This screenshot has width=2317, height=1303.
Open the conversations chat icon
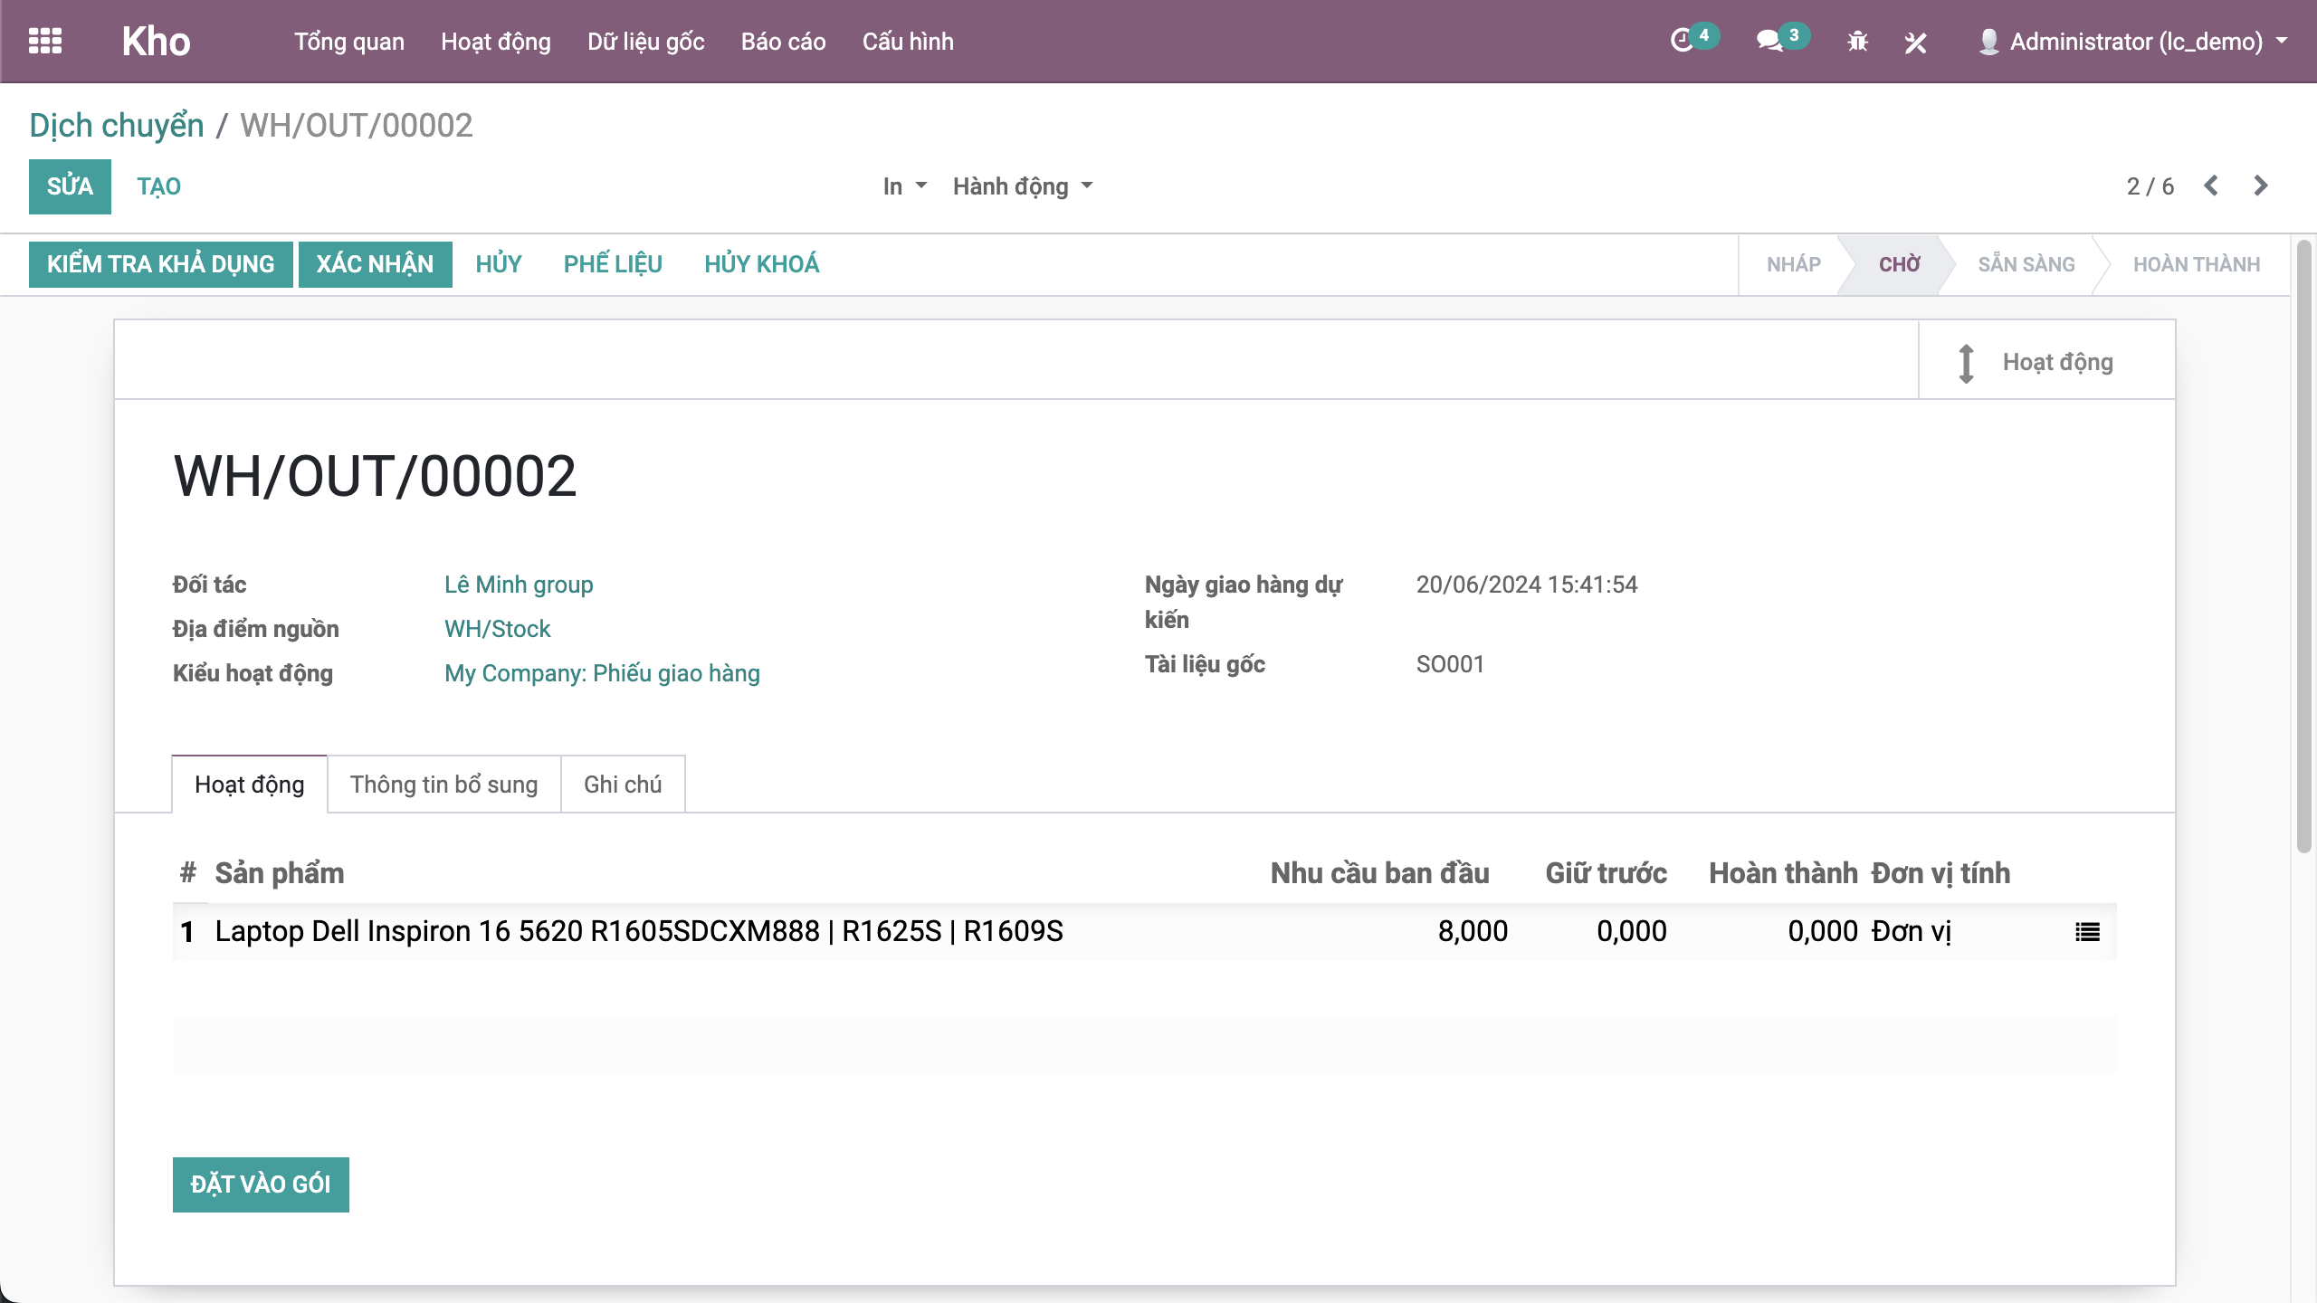[x=1769, y=41]
